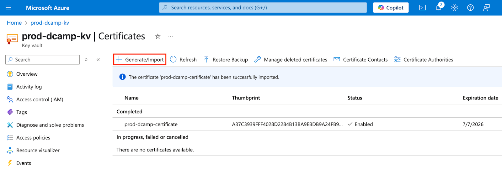
Task: Click the key vault certificate icon by title
Action: coord(12,39)
